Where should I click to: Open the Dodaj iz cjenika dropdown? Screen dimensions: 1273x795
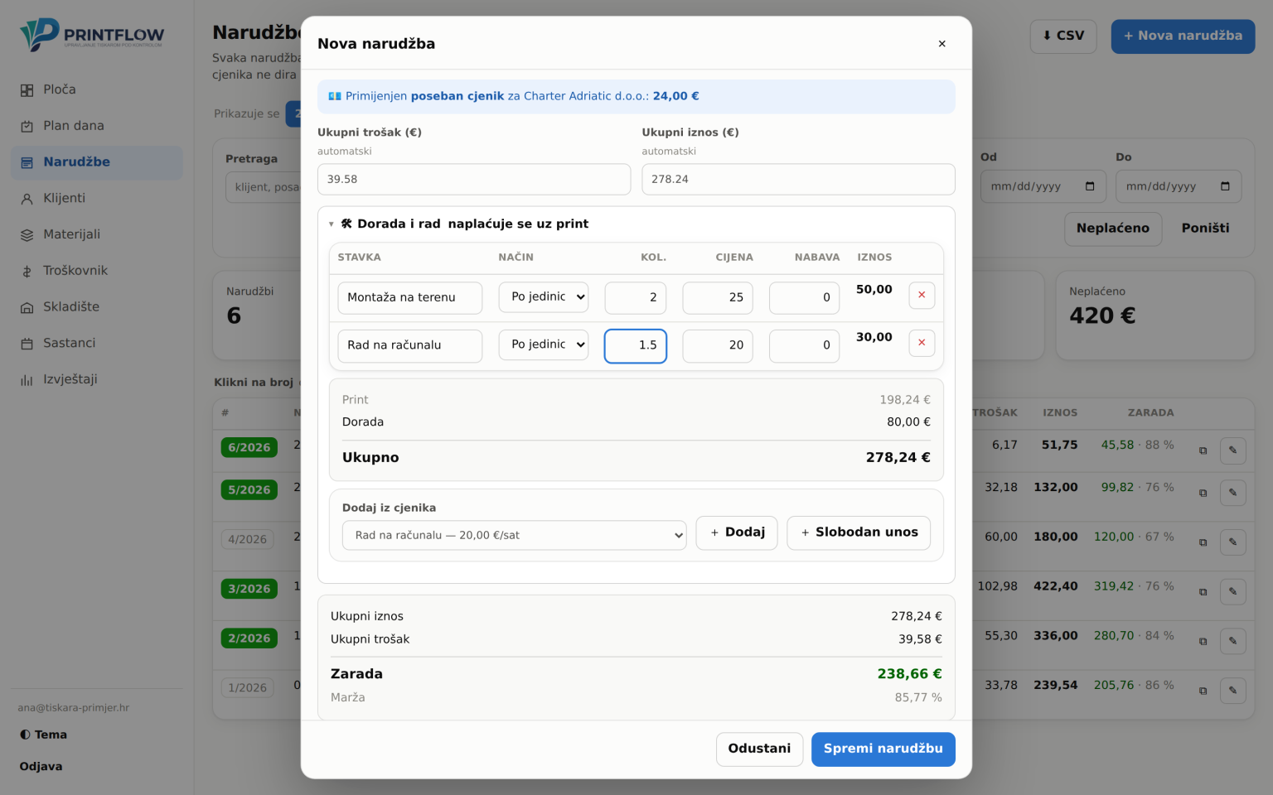[514, 535]
